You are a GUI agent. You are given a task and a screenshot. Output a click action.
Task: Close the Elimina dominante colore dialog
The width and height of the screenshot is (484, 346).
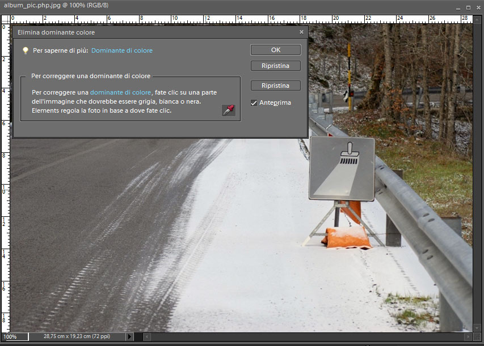click(x=301, y=33)
